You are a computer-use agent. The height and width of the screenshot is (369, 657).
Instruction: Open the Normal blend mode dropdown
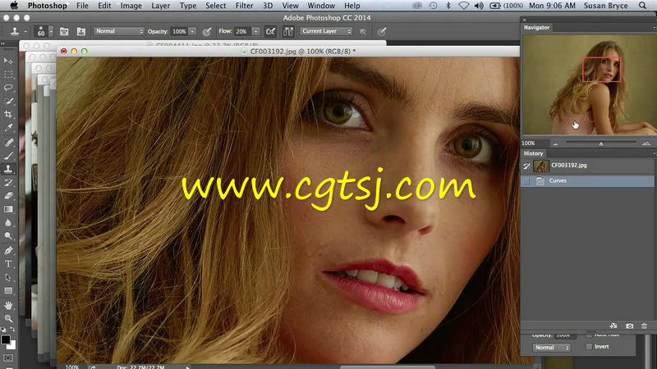119,31
